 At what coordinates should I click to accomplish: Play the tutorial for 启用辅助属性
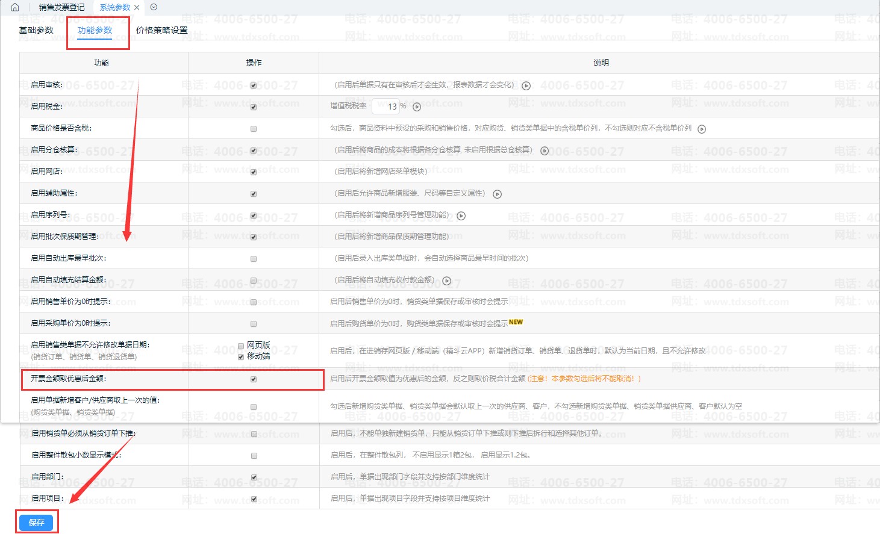point(498,194)
